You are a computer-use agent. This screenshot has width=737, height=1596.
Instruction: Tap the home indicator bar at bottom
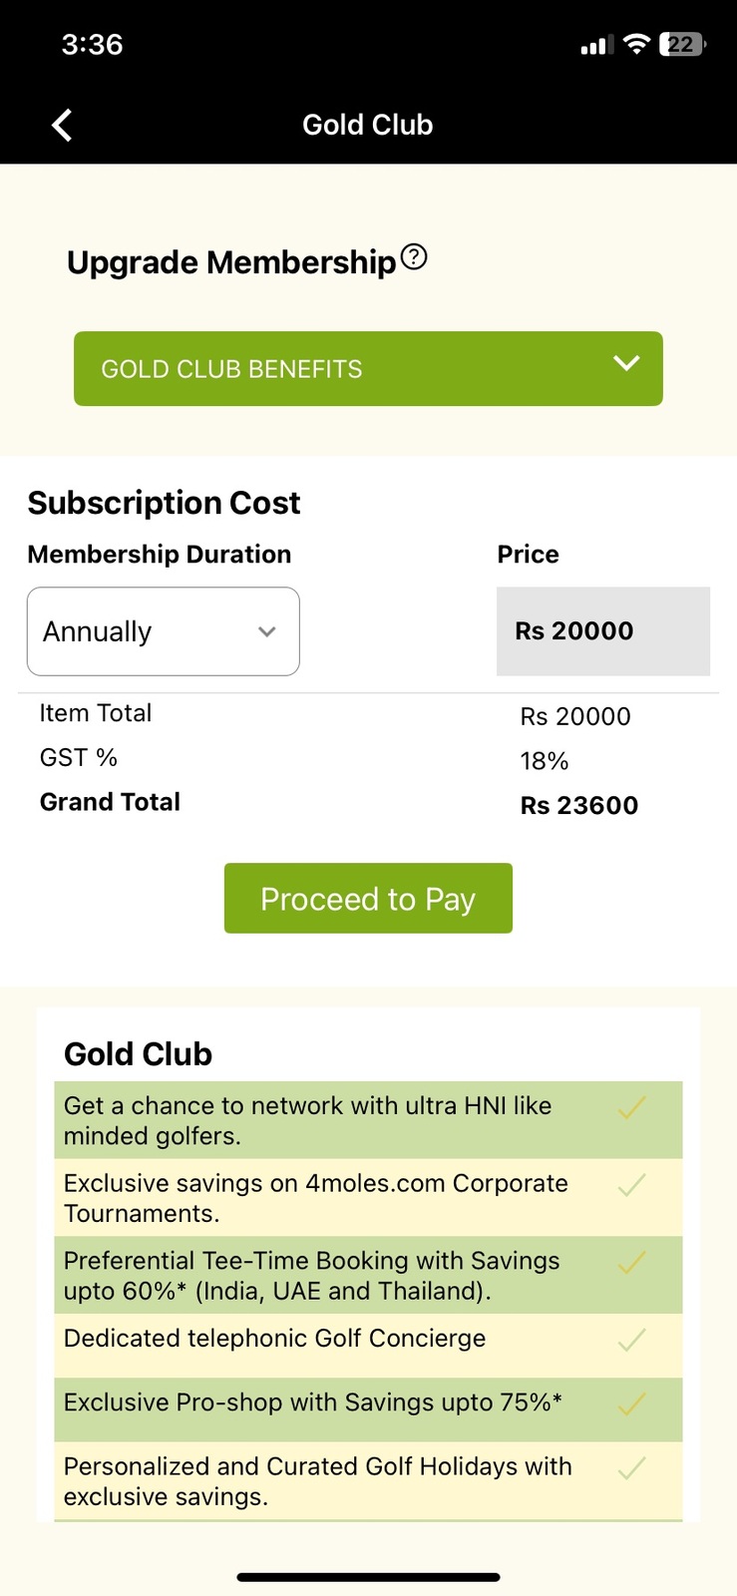click(368, 1577)
